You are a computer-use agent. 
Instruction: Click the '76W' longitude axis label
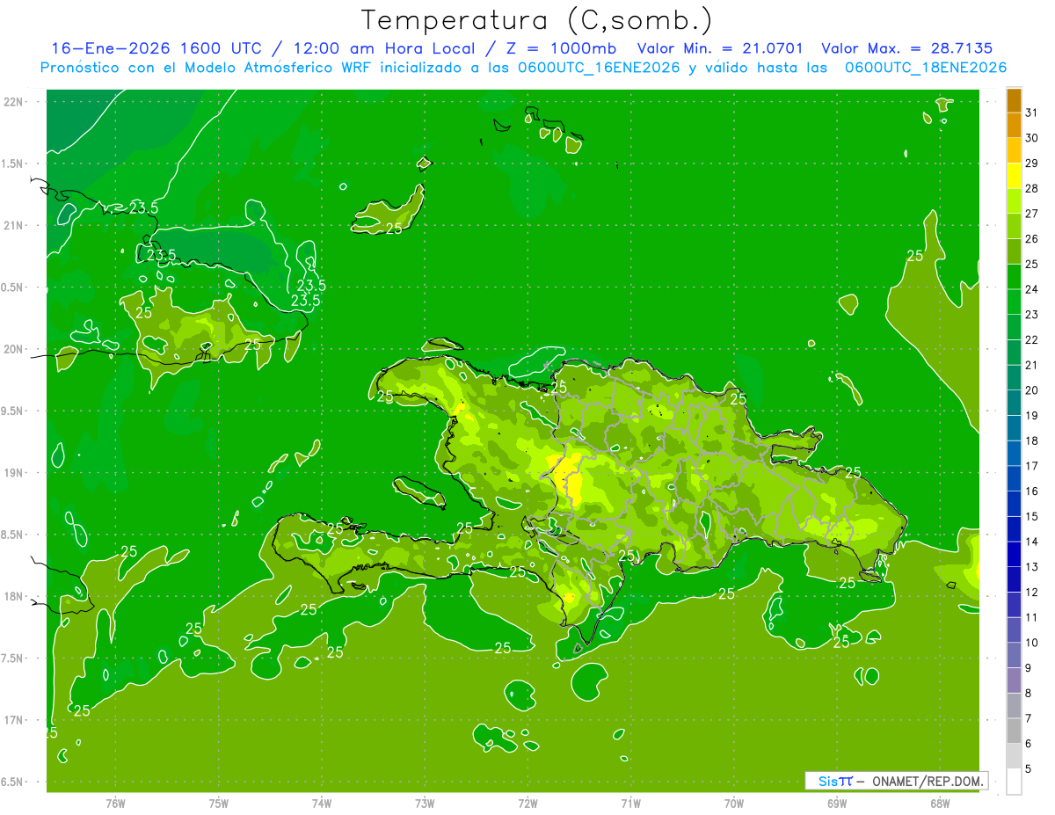(115, 804)
